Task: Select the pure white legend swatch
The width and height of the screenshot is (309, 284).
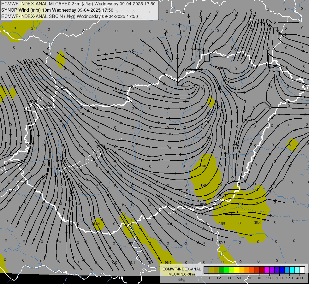Action: click(302, 270)
